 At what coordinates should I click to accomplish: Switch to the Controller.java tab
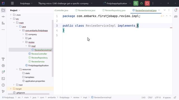point(62,10)
